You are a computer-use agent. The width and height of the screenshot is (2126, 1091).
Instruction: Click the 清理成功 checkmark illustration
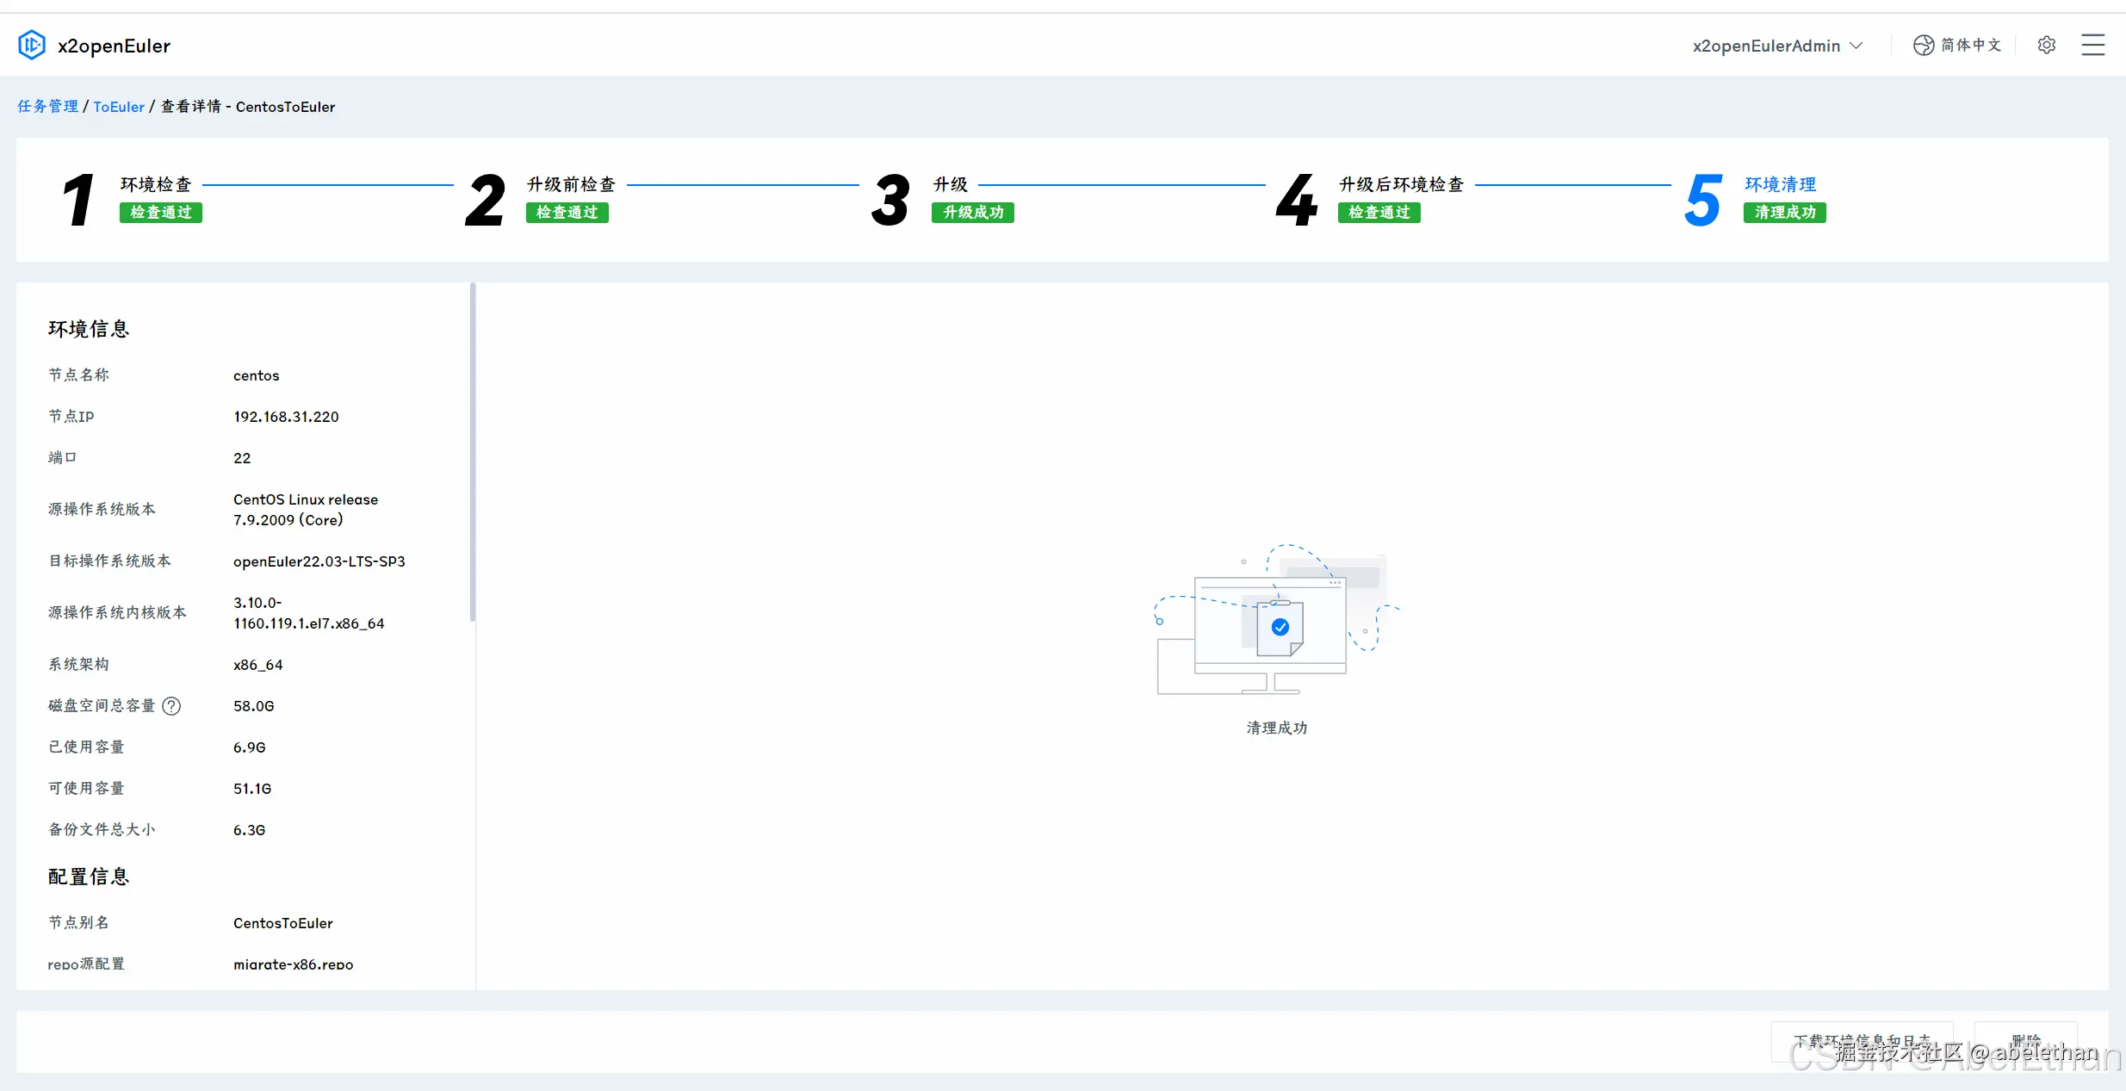1280,626
